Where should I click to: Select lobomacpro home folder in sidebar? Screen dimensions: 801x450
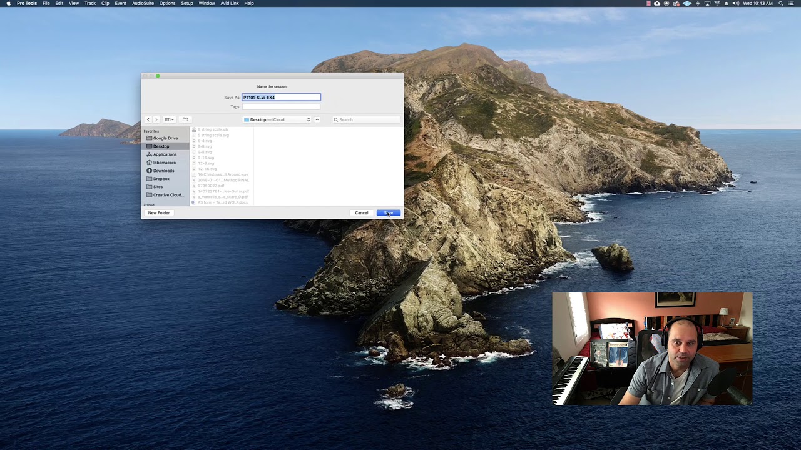pyautogui.click(x=165, y=162)
